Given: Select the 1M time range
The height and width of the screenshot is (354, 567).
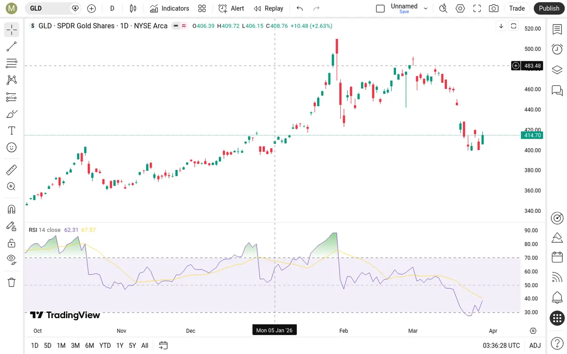Looking at the screenshot, I should click(x=61, y=346).
